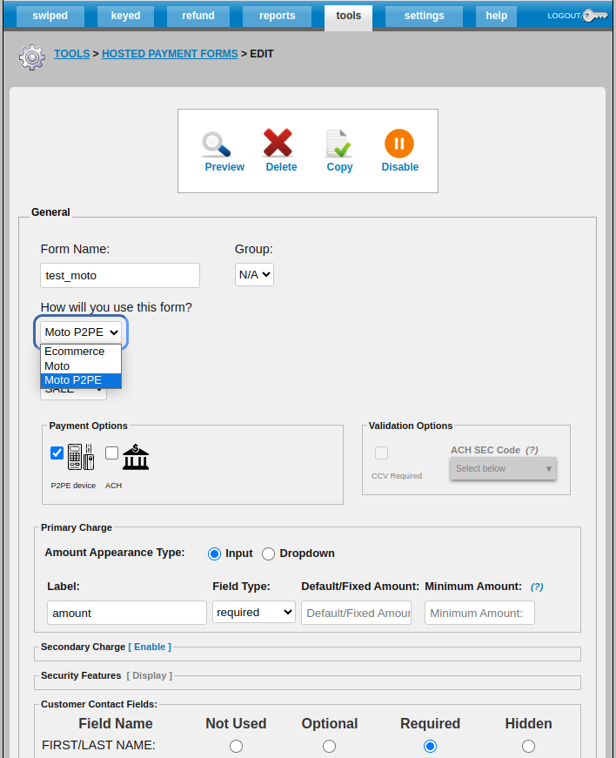Click the TOOLS breadcrumb link

71,54
